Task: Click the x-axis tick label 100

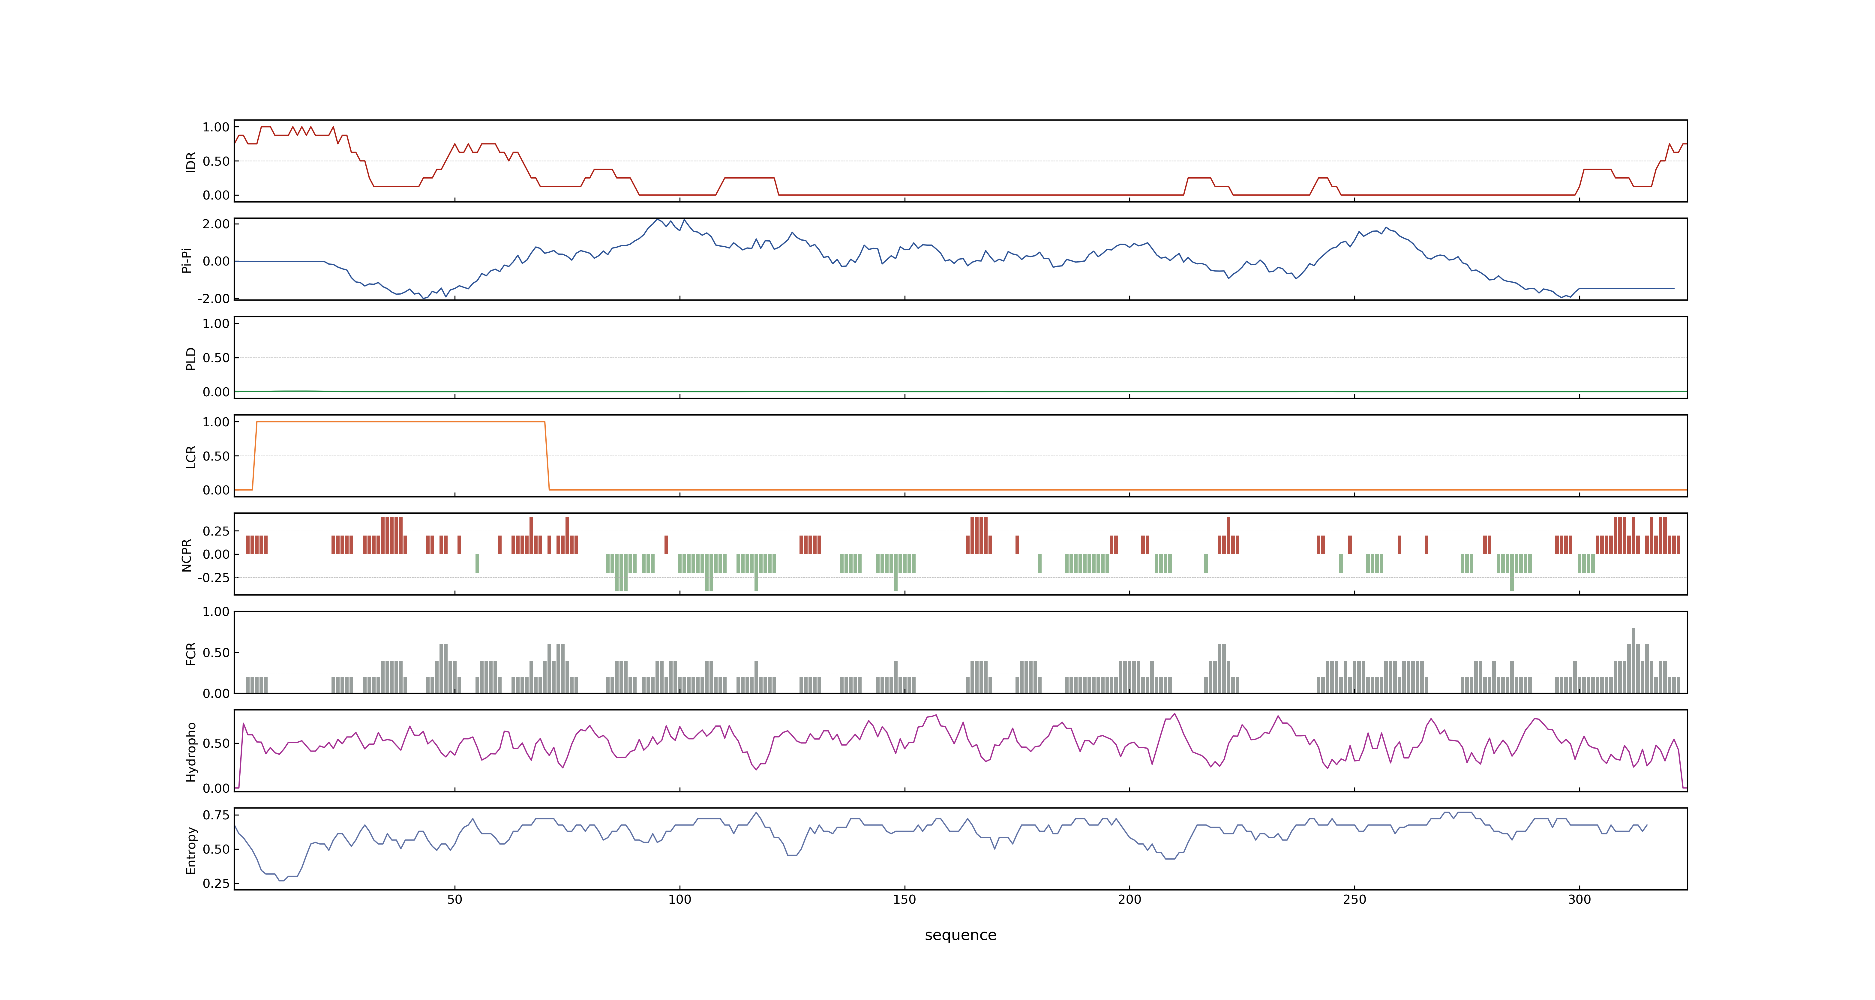Action: (680, 899)
